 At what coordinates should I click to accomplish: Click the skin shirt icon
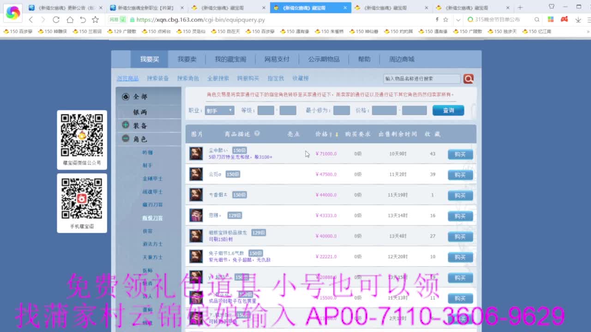coord(551,7)
